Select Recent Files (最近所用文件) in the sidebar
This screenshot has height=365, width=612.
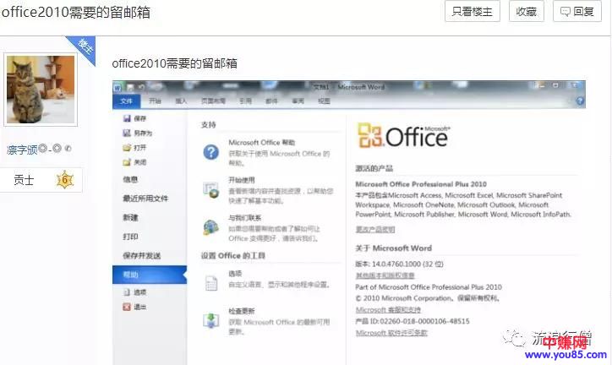click(x=145, y=199)
